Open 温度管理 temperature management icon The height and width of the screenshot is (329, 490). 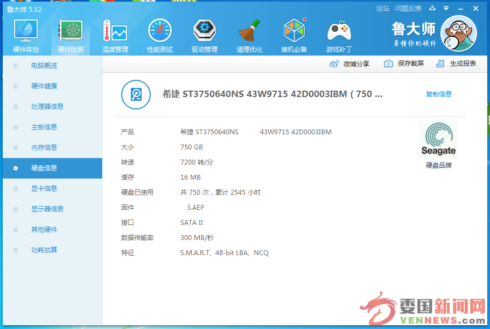coord(115,31)
